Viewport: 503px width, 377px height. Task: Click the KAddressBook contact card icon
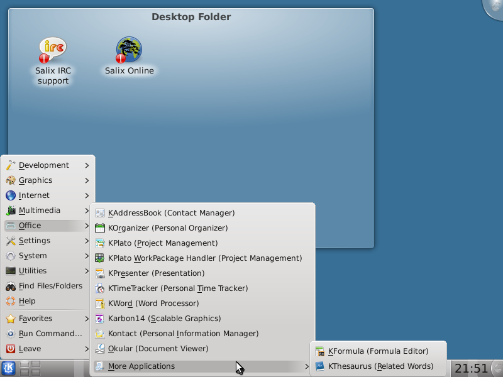(100, 213)
